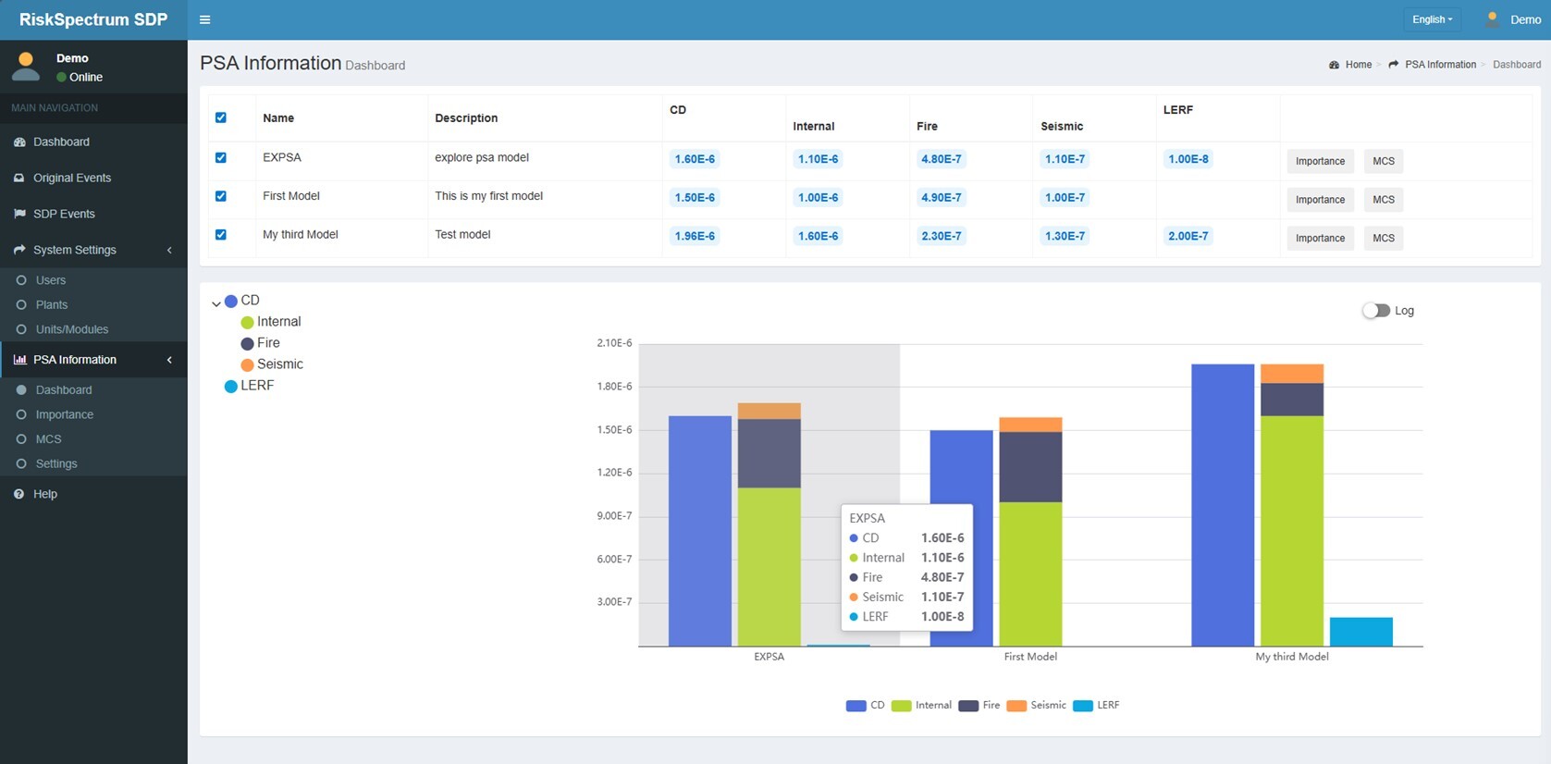Click the Demo user avatar in header
This screenshot has width=1551, height=764.
pos(1492,19)
